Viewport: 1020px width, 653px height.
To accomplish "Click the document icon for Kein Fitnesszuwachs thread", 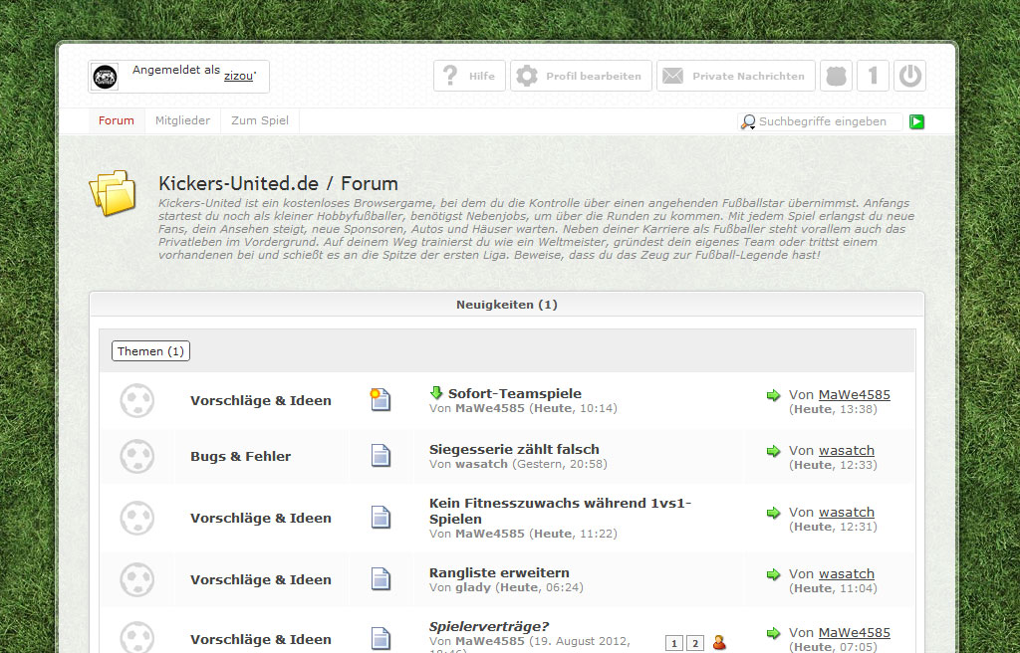I will (382, 518).
